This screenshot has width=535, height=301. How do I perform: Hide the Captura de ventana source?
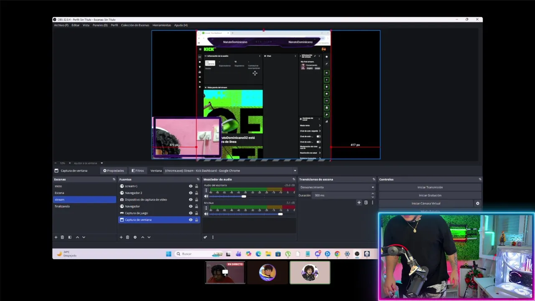click(x=191, y=219)
